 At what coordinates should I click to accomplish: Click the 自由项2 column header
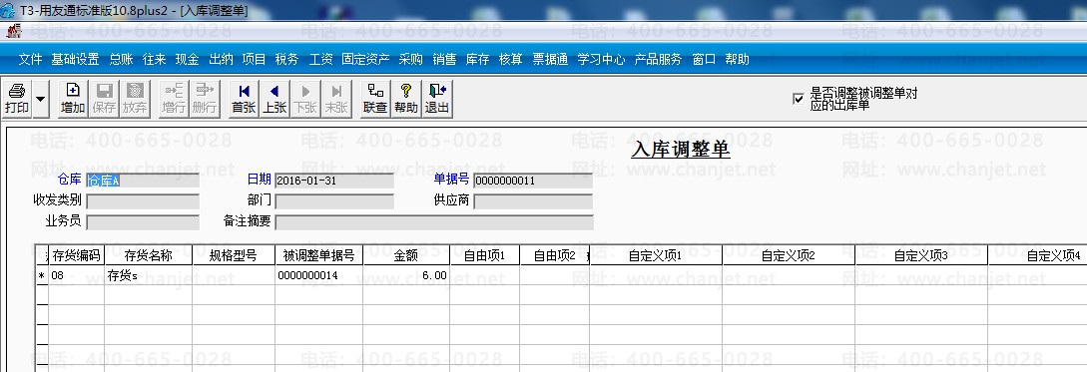click(555, 255)
